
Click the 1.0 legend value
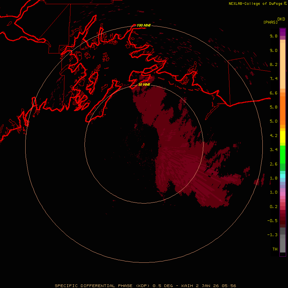pos(274,192)
